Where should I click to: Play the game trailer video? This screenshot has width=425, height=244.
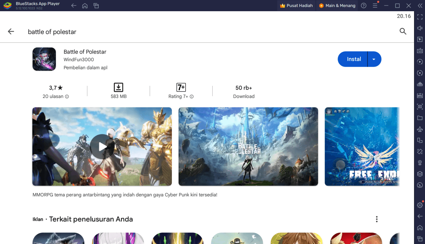(102, 146)
